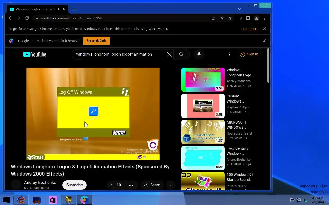Share this page using the address bar share icon
This screenshot has width=329, height=205.
click(x=221, y=18)
